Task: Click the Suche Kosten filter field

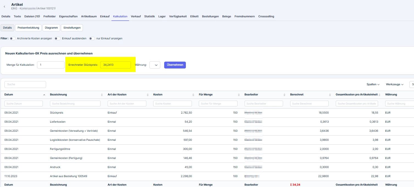Action: point(172,103)
